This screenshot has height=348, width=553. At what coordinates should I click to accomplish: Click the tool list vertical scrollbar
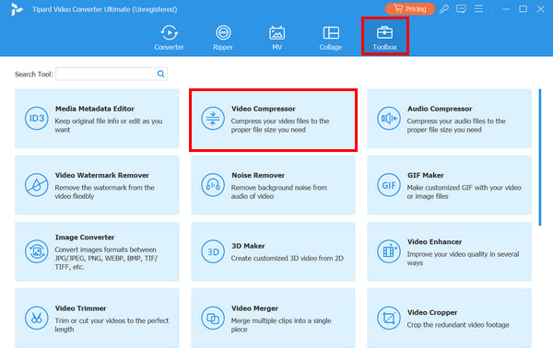pos(539,157)
